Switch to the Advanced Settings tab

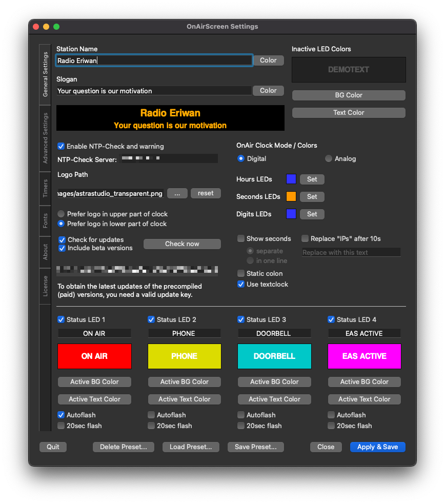click(x=46, y=138)
